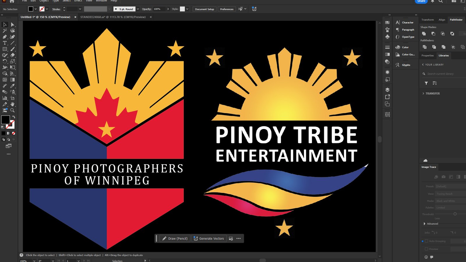Open the Character panel

click(405, 22)
